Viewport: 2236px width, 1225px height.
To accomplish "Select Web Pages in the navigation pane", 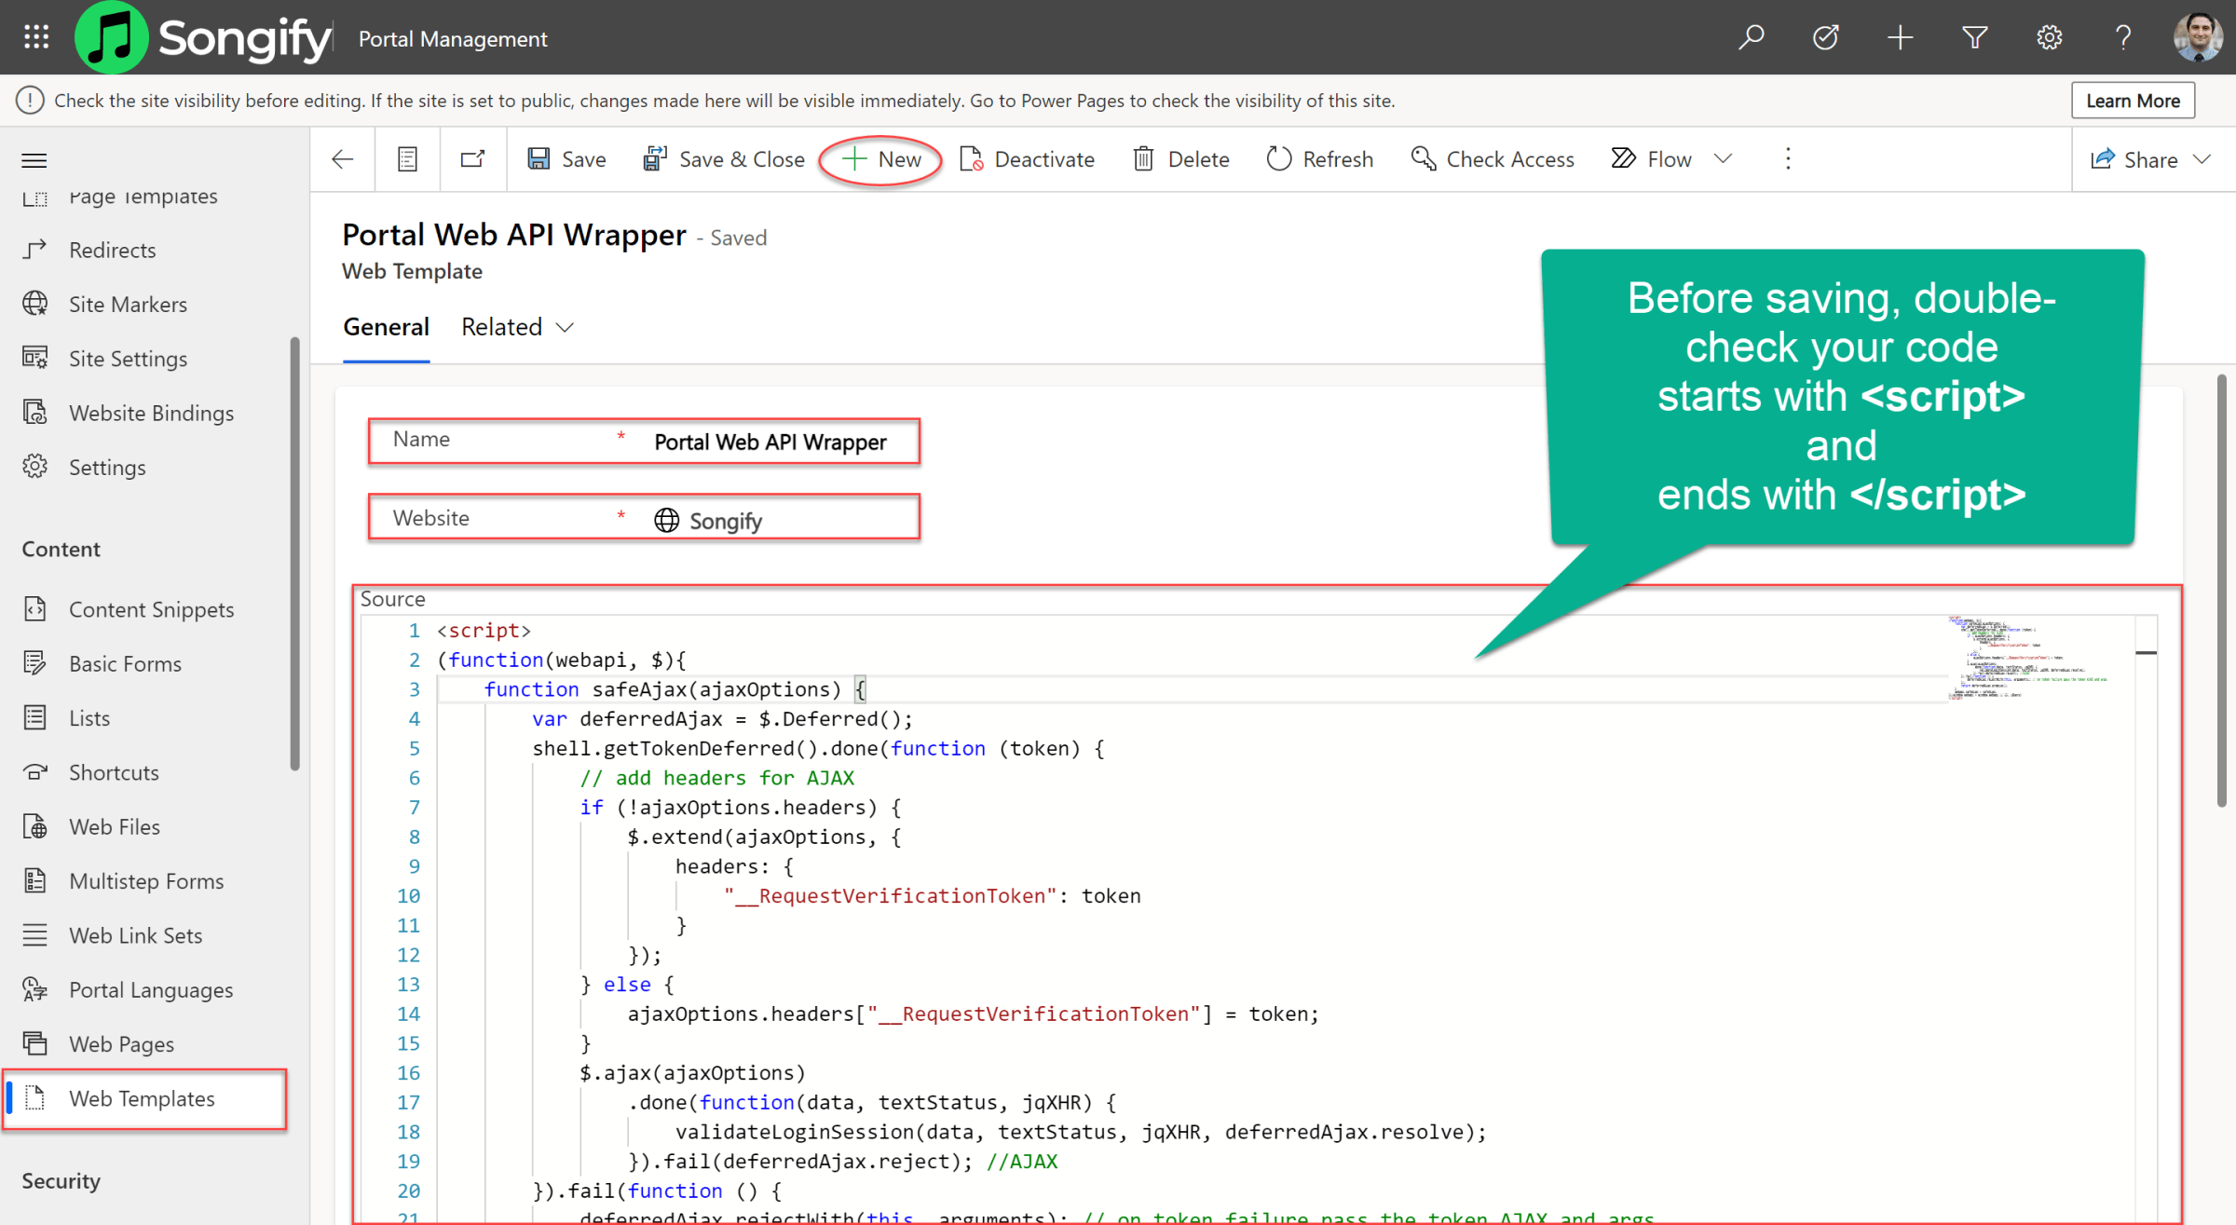I will point(122,1043).
